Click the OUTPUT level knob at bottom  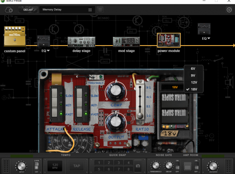click(x=213, y=166)
